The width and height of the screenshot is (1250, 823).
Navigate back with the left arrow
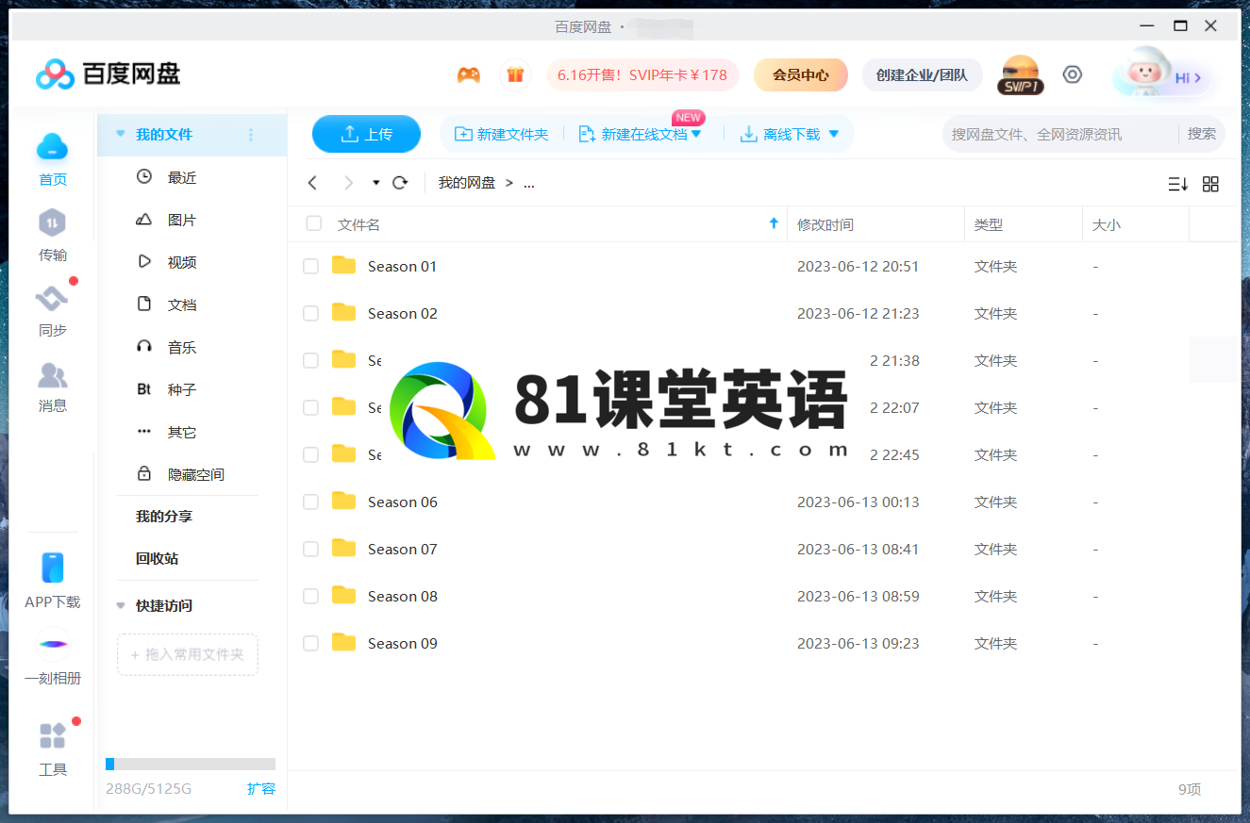pos(313,183)
